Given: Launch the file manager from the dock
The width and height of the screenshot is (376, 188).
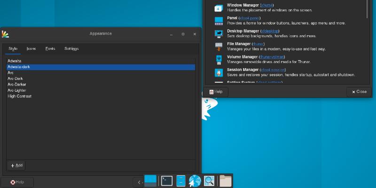Looking at the screenshot, I should pyautogui.click(x=181, y=180).
